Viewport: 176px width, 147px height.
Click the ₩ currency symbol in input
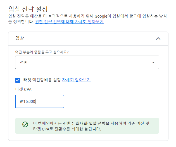[x=21, y=101]
